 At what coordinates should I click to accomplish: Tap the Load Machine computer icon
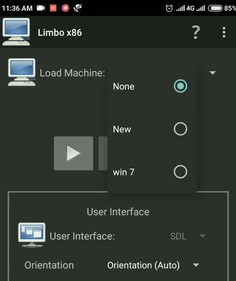(22, 72)
